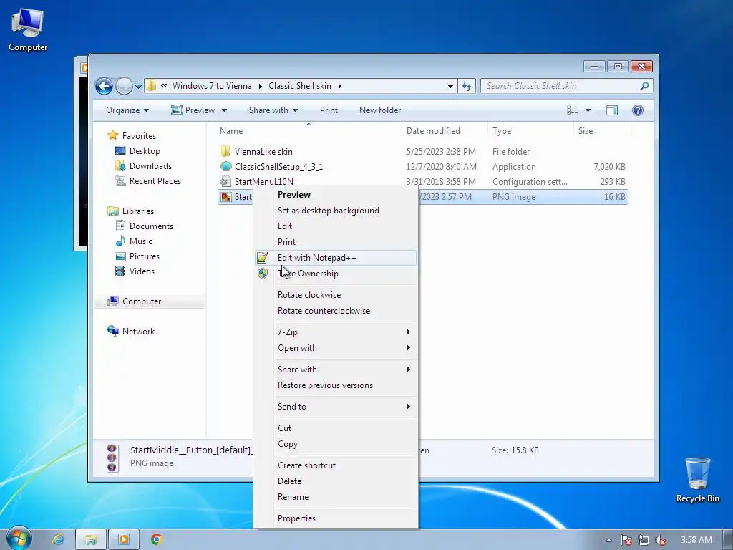Click the StartMiddle_Button thumbnail in details pane

coord(112,458)
